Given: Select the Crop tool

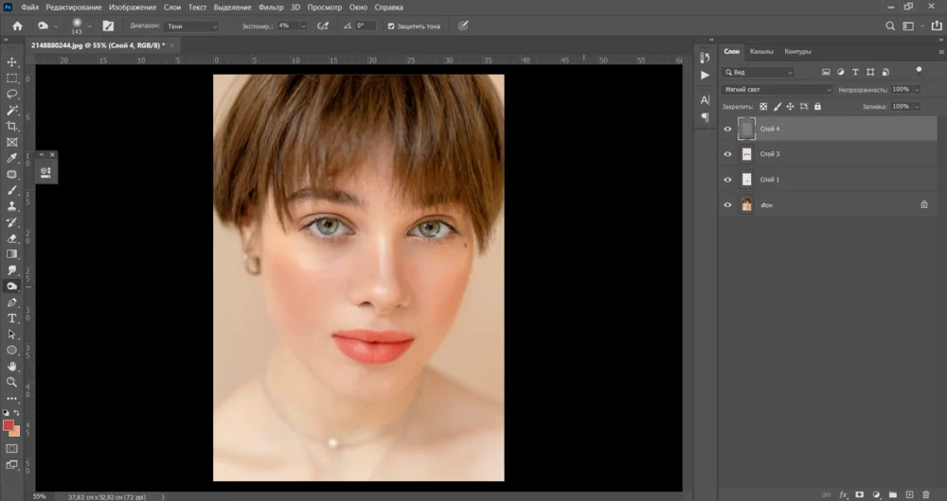Looking at the screenshot, I should (12, 126).
